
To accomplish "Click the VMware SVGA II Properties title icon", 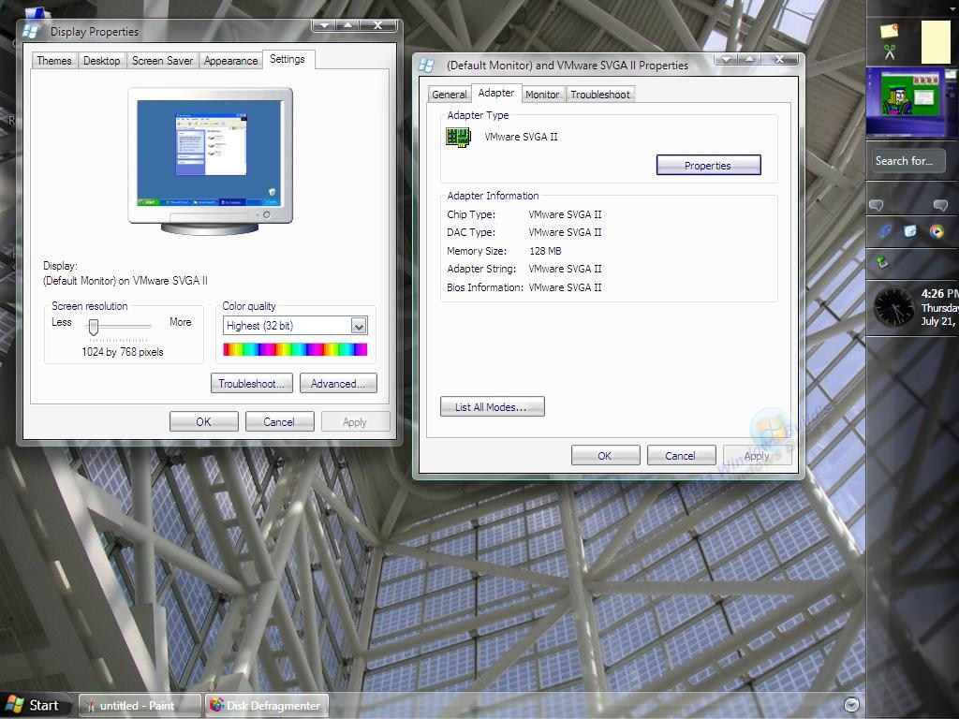I will [427, 65].
